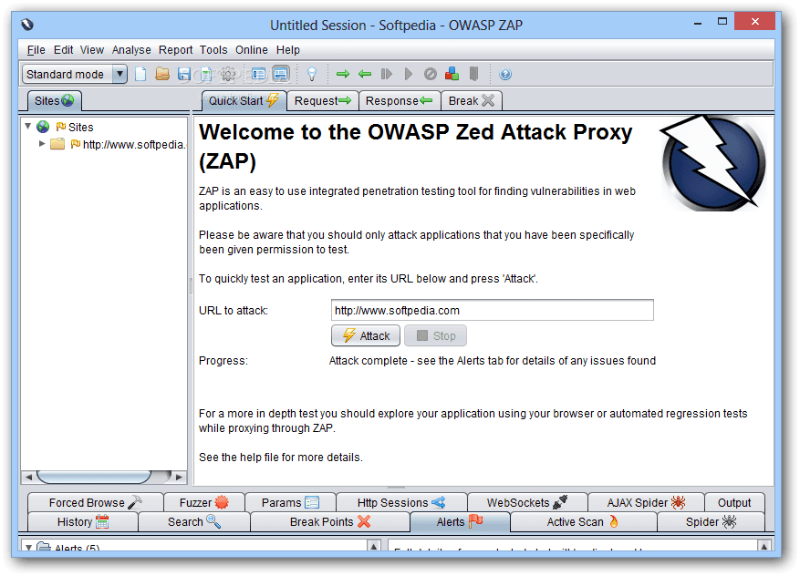800x576 pixels.
Task: Open the File menu
Action: [x=36, y=50]
